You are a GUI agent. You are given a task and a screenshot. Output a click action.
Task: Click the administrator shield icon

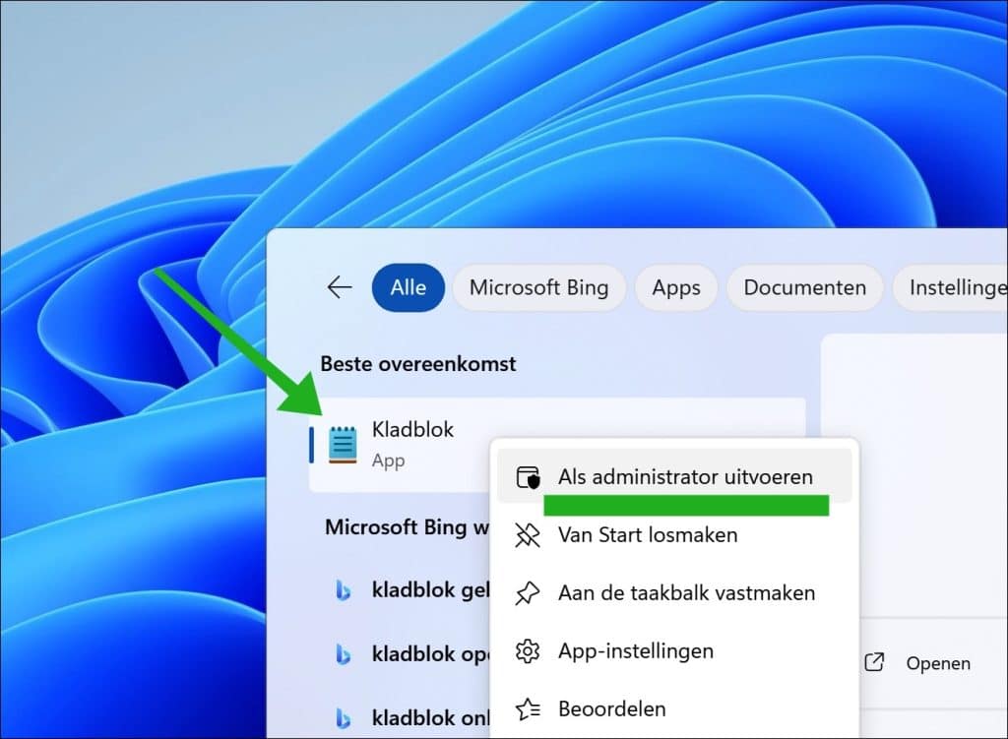pyautogui.click(x=528, y=477)
